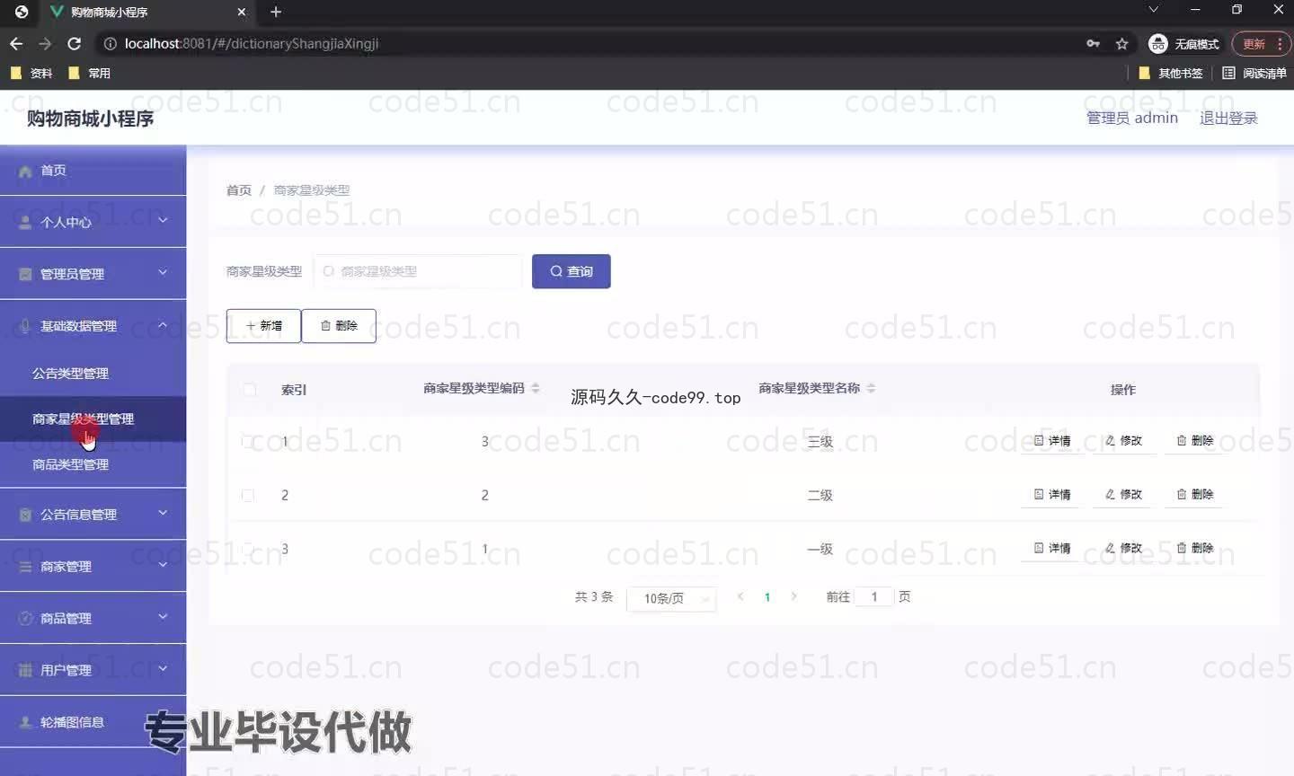This screenshot has height=776, width=1294.
Task: Click 详情 for the 一级 row
Action: [x=1052, y=548]
